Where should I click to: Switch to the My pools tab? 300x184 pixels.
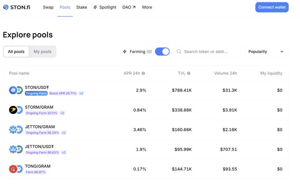(42, 52)
